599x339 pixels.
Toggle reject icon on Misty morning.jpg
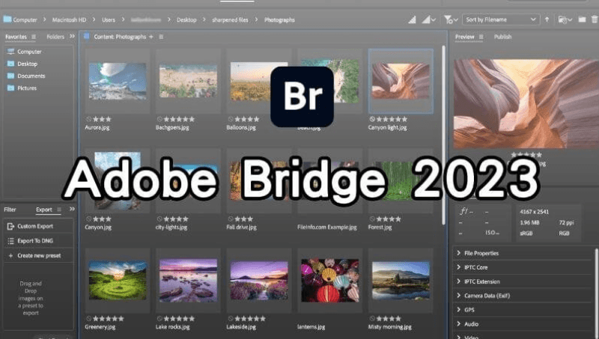[372, 318]
